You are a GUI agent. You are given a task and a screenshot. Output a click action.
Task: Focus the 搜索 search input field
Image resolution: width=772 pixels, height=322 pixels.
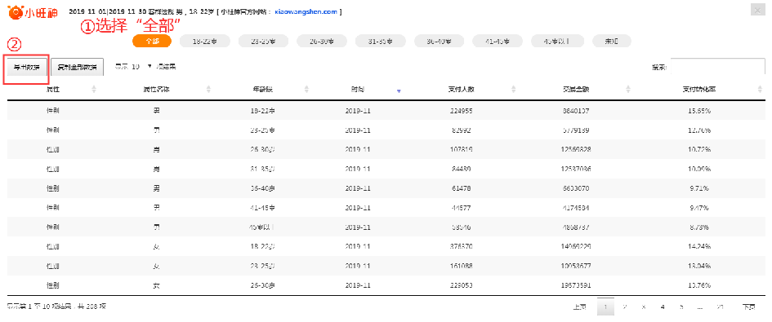click(x=717, y=67)
